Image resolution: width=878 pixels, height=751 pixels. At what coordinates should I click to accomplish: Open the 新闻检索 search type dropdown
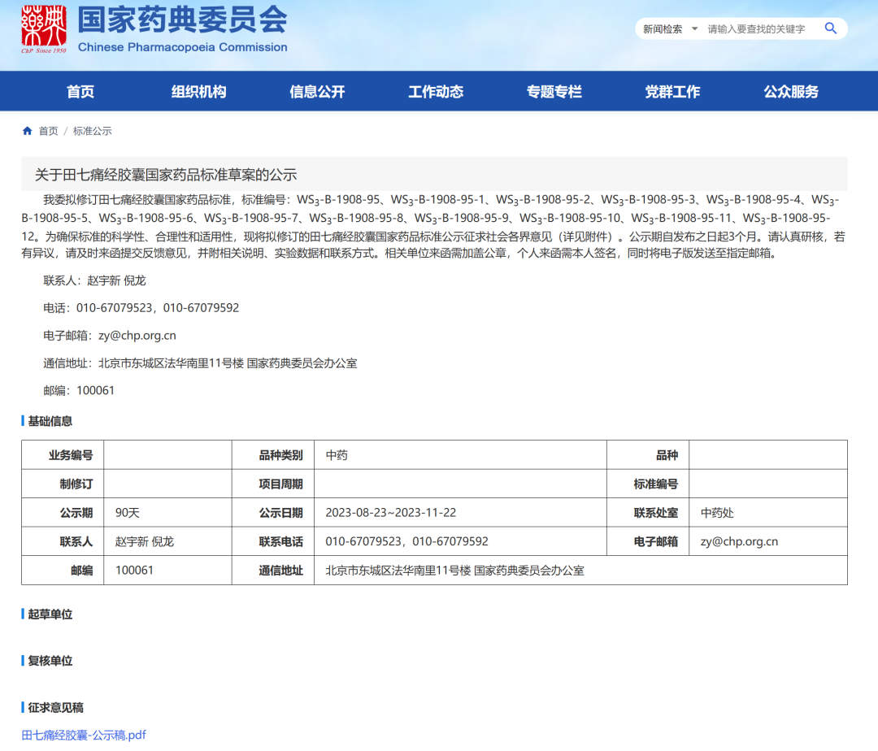(x=670, y=29)
